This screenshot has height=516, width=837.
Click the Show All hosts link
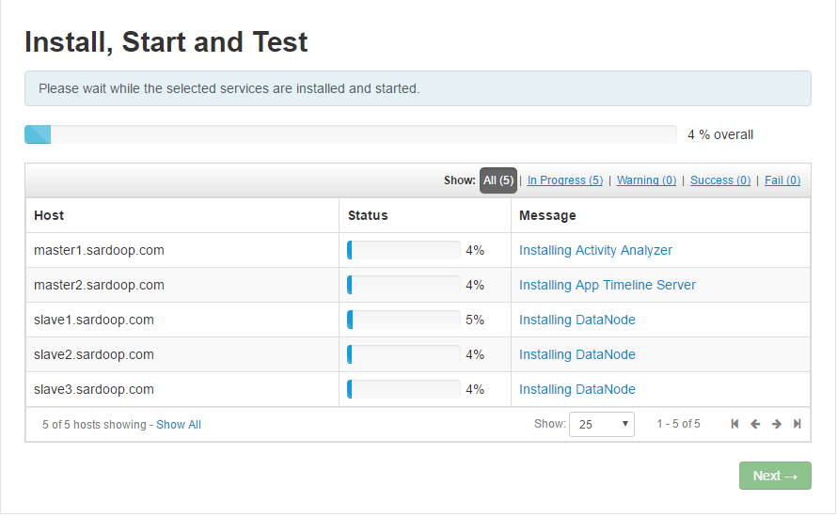[179, 425]
